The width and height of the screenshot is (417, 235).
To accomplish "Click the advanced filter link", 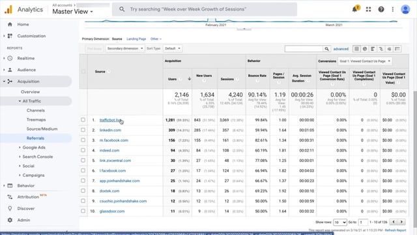I will point(341,49).
